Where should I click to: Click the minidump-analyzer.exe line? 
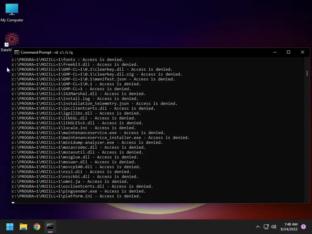[x=87, y=143]
